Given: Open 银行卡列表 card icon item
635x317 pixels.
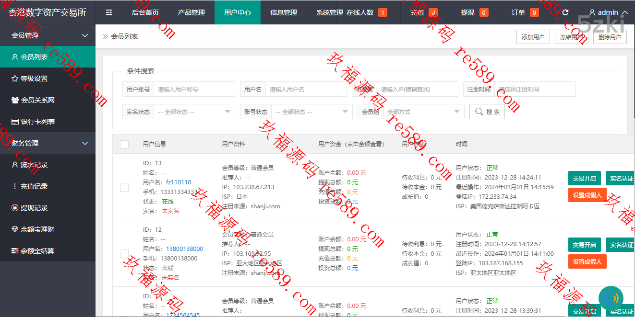Looking at the screenshot, I should point(15,122).
